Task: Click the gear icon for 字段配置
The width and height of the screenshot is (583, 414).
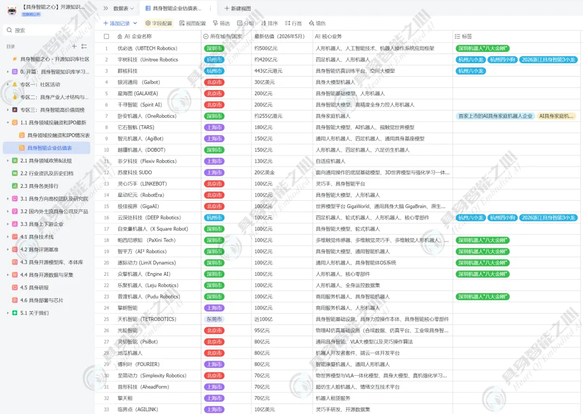Action: pos(147,23)
